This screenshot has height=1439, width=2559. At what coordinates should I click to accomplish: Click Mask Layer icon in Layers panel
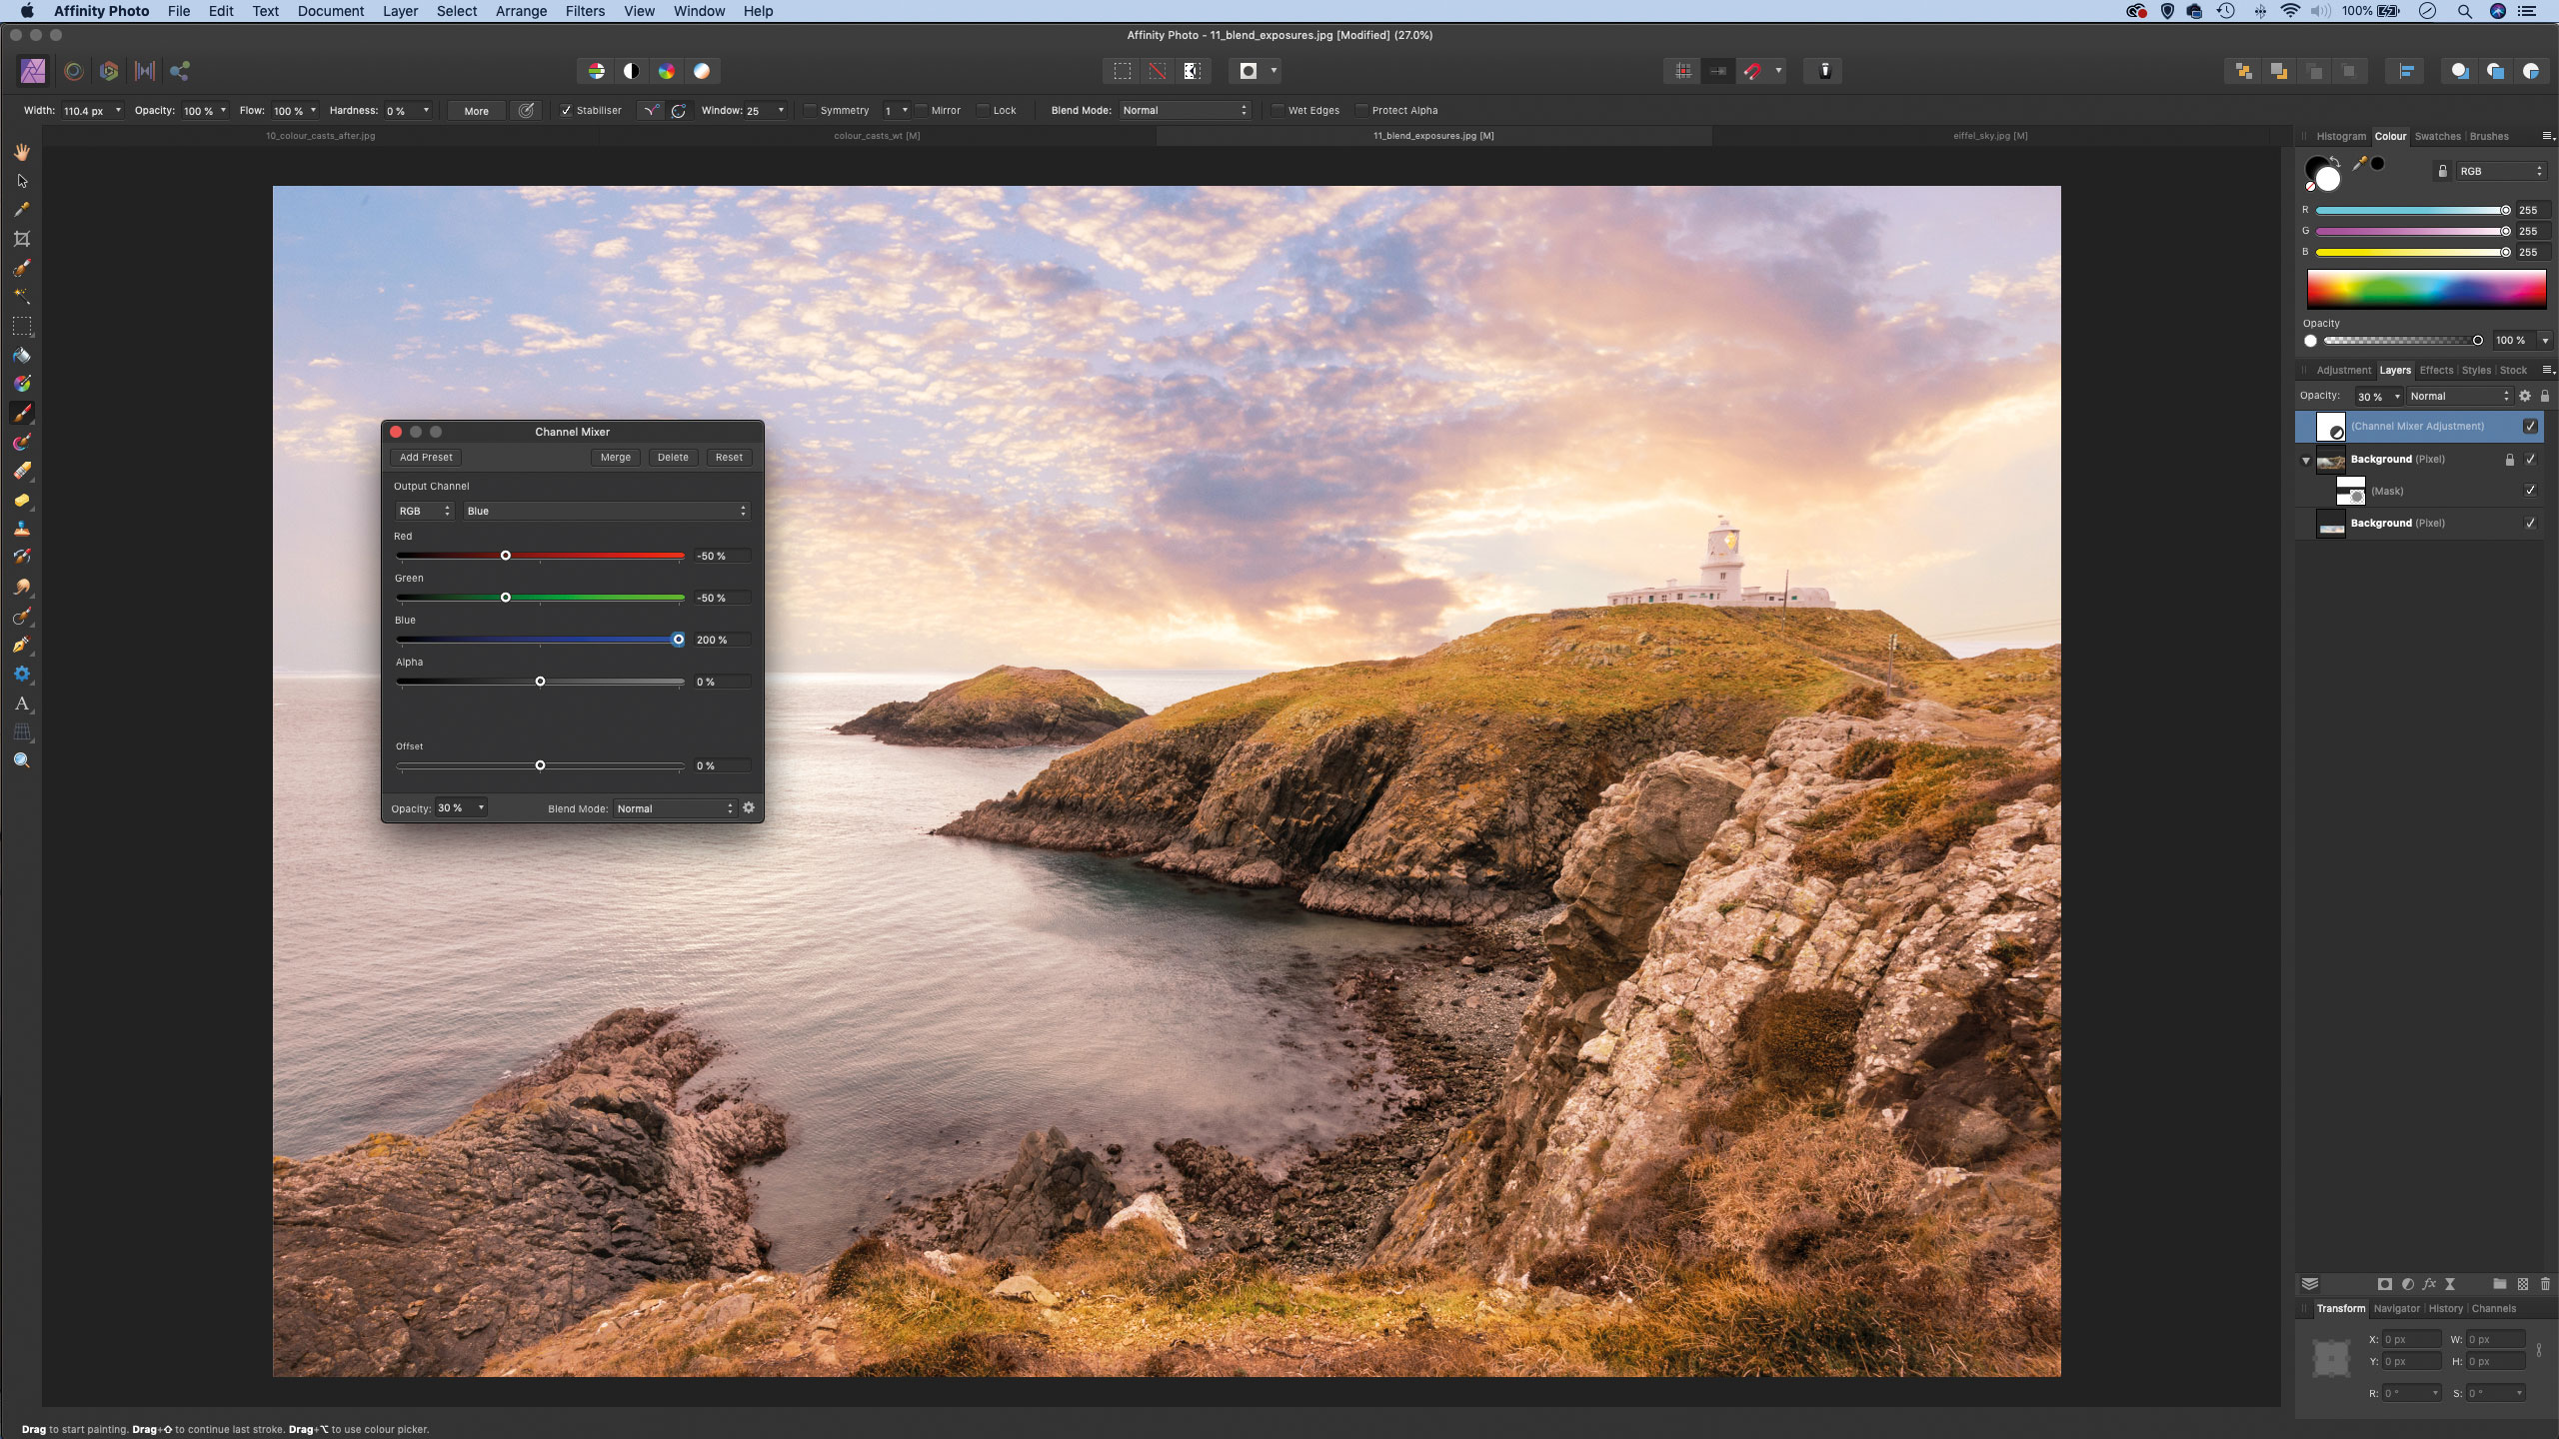[x=2384, y=1284]
